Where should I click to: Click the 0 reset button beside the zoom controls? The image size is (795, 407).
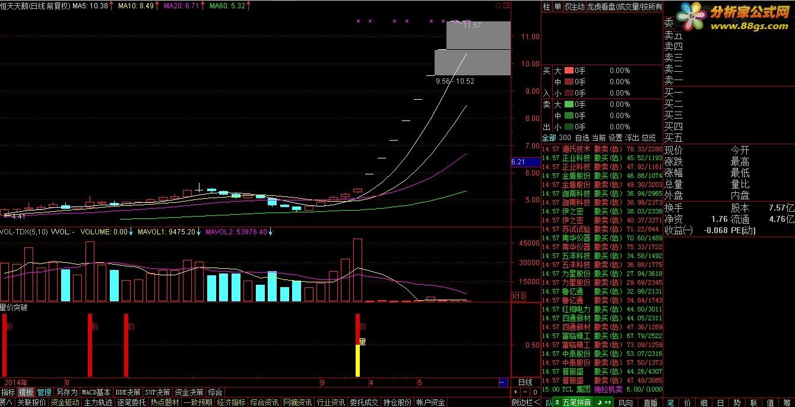coord(536,392)
